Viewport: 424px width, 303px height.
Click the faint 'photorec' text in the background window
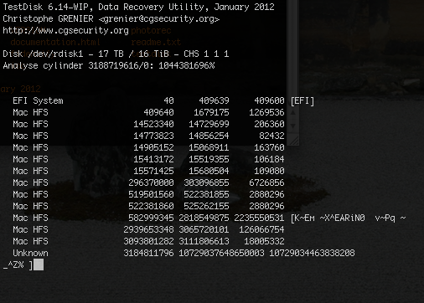[151, 30]
